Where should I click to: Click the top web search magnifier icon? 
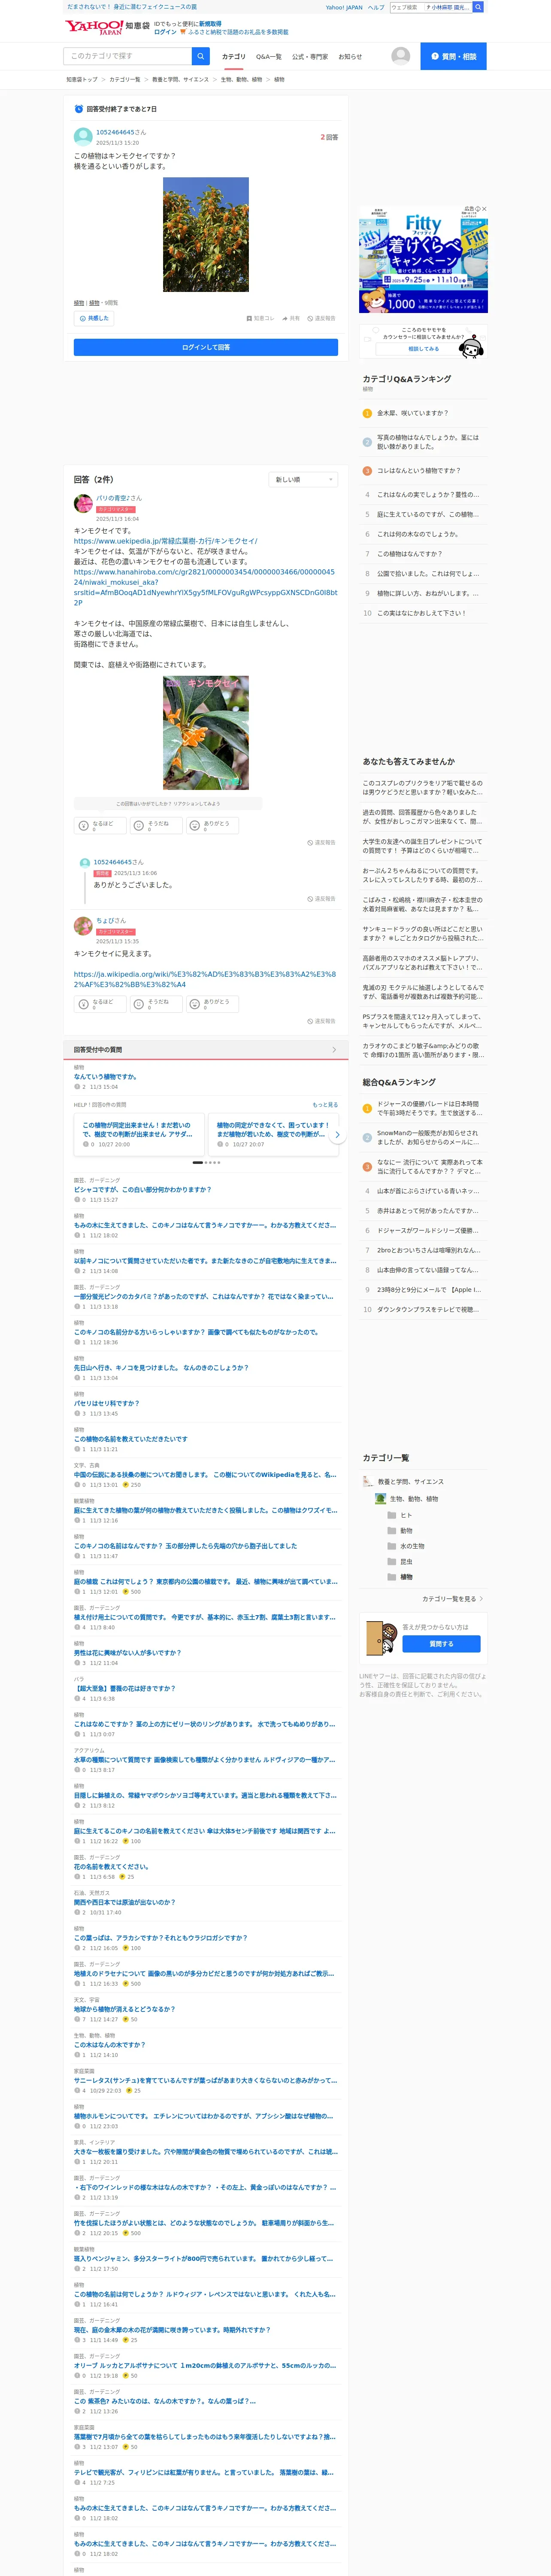point(478,7)
